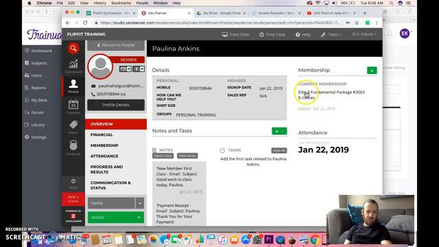Image resolution: width=439 pixels, height=247 pixels.
Task: Open a new Chrome tab with plus
Action: [365, 13]
